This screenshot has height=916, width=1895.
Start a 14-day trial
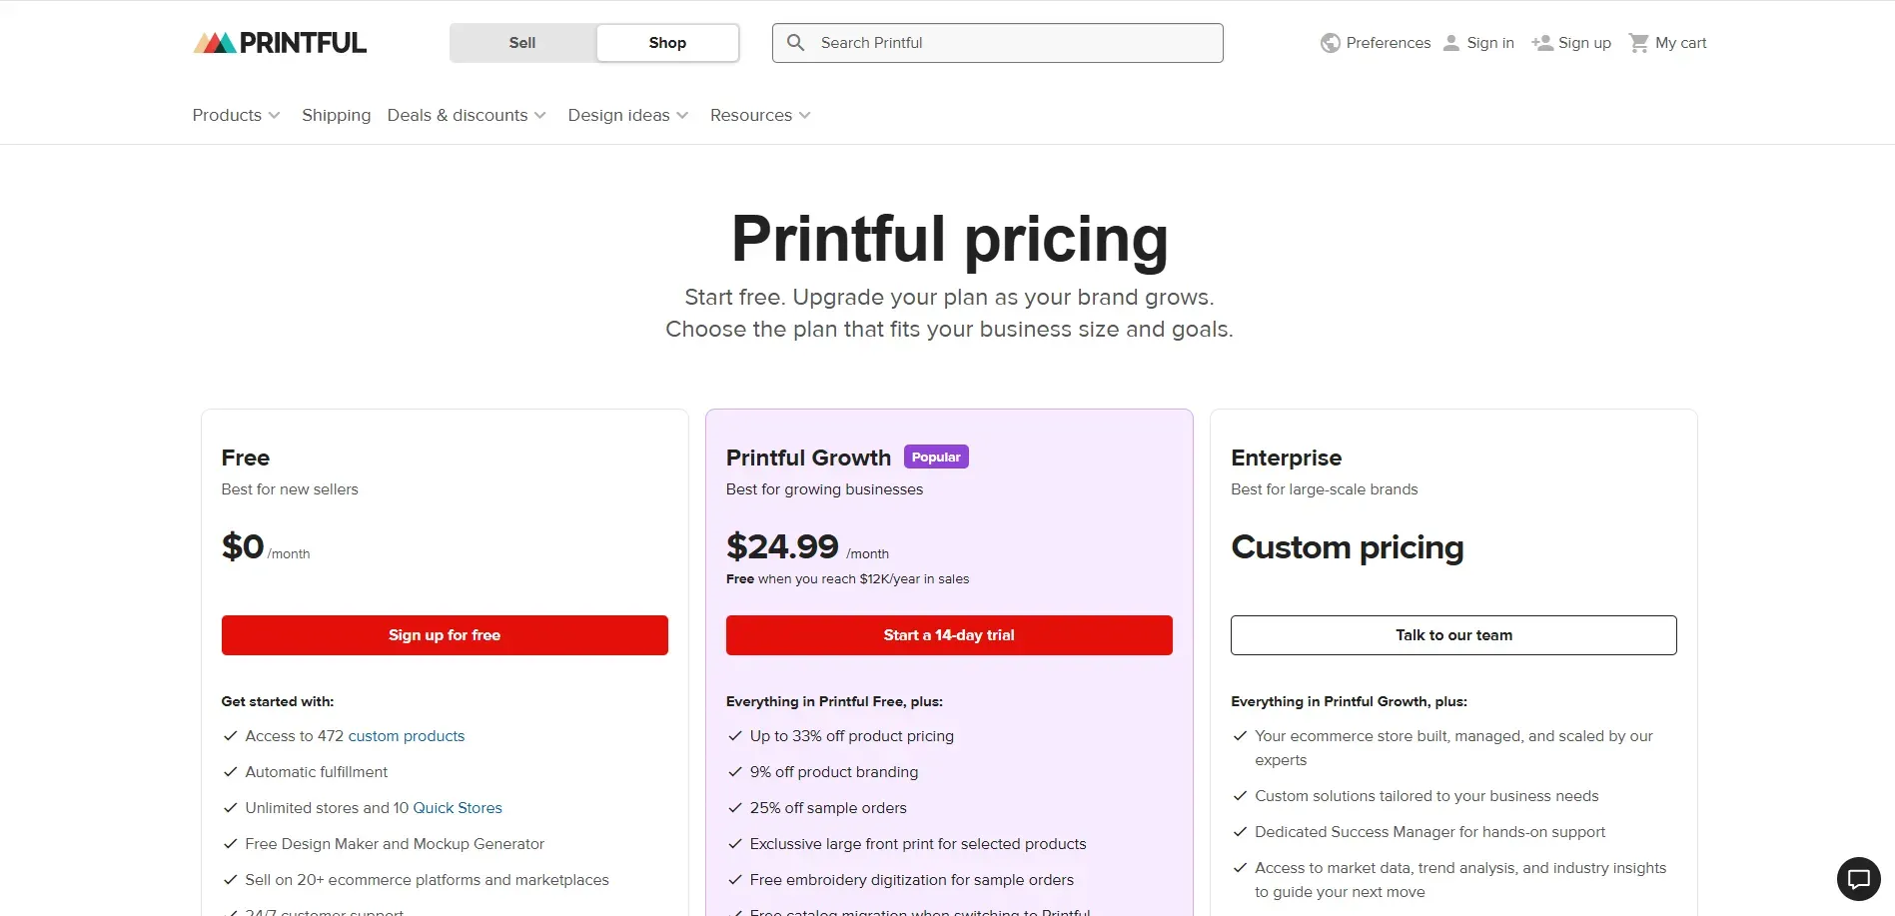[x=948, y=634]
